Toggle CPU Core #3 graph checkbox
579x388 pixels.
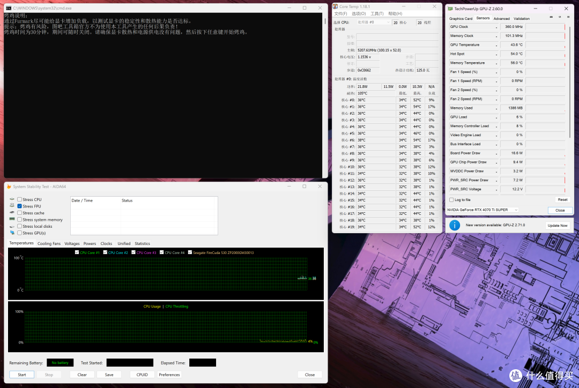click(133, 252)
